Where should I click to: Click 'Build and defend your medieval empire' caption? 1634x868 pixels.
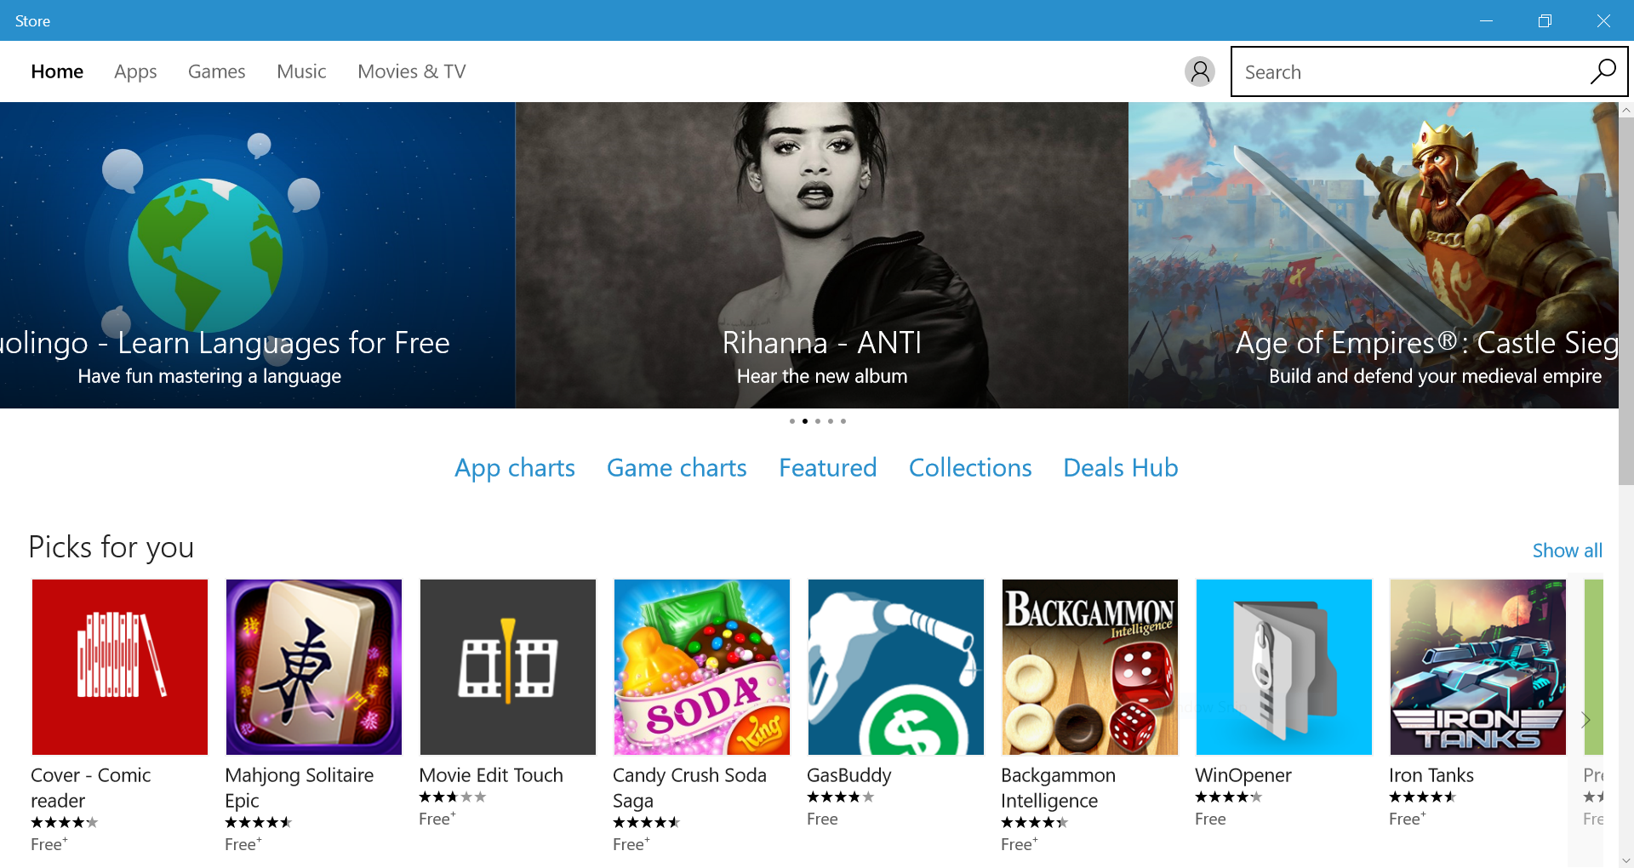1435,376
